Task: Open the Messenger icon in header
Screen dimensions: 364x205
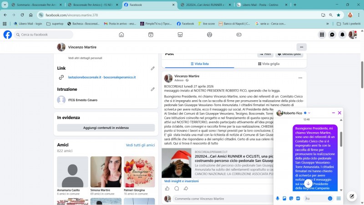Action: pos(332,35)
